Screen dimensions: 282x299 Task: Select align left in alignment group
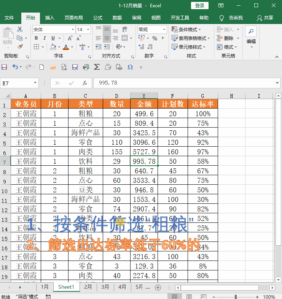pyautogui.click(x=99, y=38)
